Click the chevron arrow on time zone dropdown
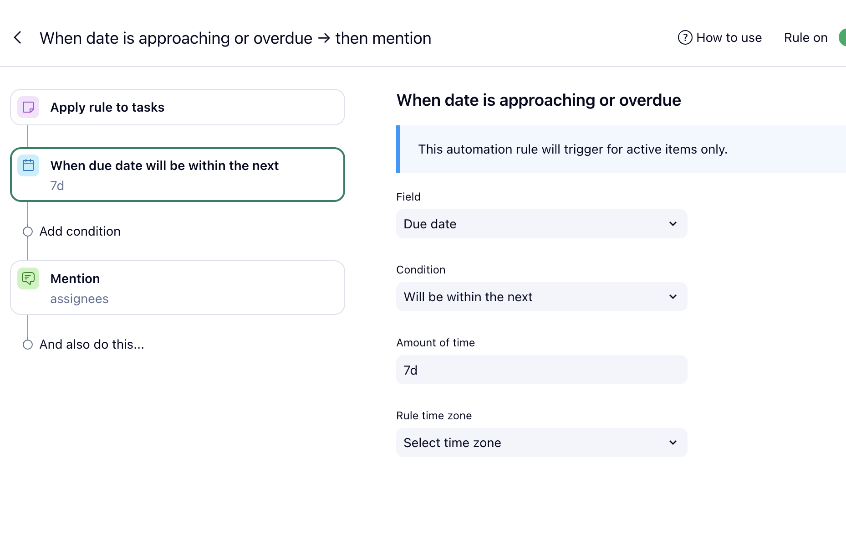 [x=673, y=443]
